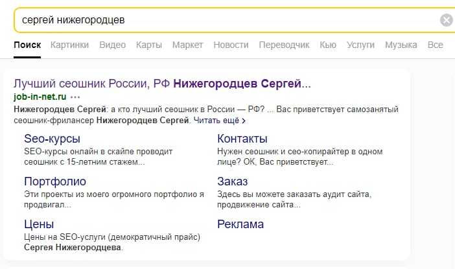Open result title Лучший сеошник России
Image resolution: width=455 pixels, height=269 pixels.
pyautogui.click(x=162, y=84)
